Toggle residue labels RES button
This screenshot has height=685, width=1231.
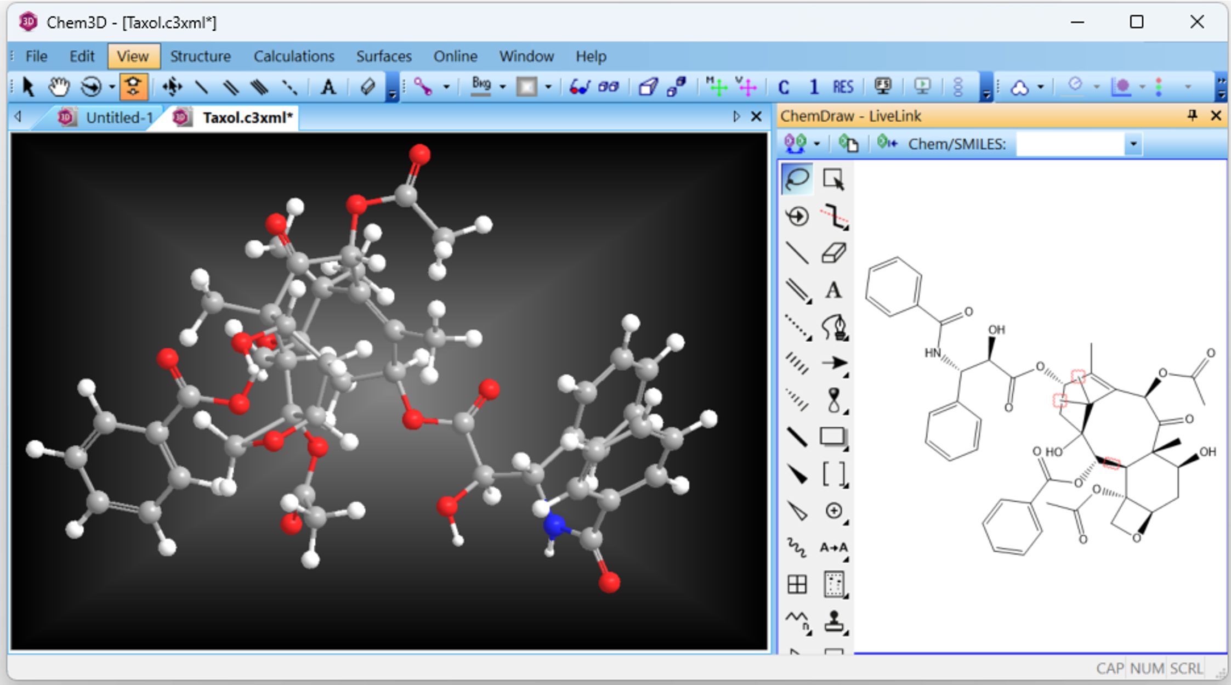click(x=843, y=87)
